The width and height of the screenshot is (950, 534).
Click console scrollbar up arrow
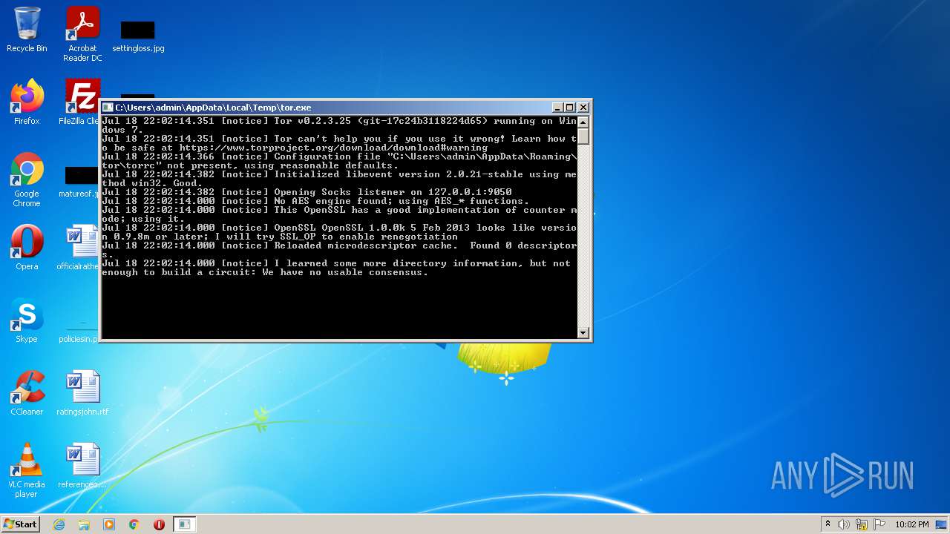(x=583, y=122)
